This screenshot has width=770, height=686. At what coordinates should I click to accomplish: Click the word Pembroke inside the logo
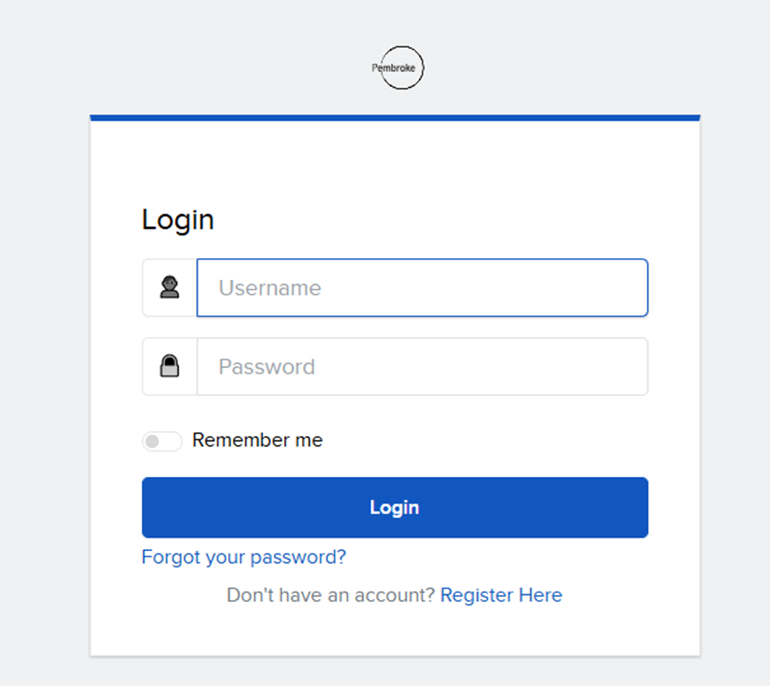click(394, 68)
